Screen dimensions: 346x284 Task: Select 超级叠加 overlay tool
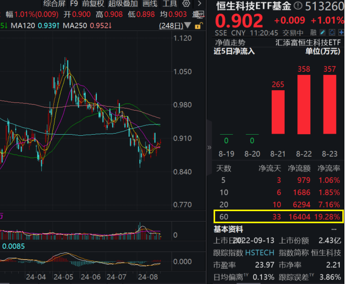point(123,3)
